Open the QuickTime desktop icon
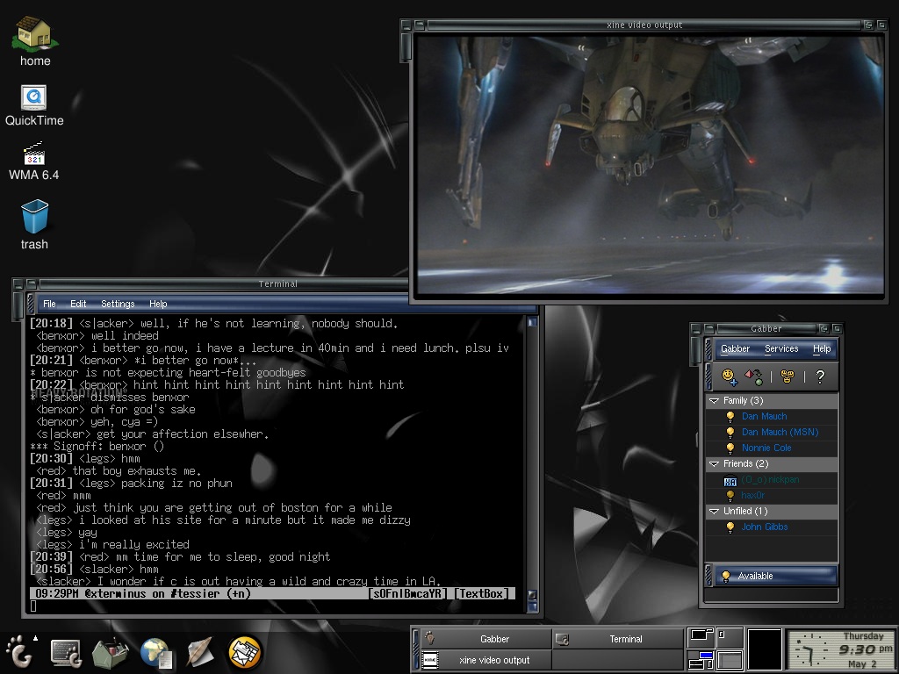The width and height of the screenshot is (899, 674). pos(34,106)
